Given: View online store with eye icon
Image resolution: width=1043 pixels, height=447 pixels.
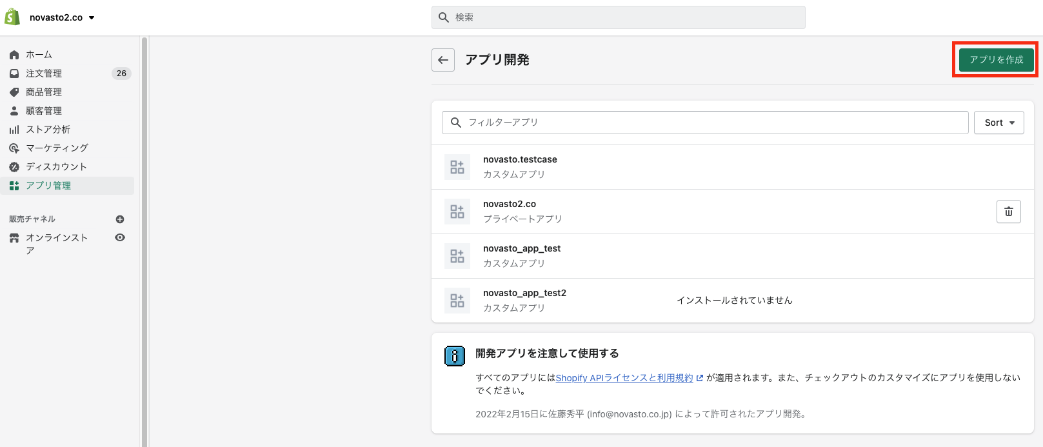Looking at the screenshot, I should coord(120,237).
